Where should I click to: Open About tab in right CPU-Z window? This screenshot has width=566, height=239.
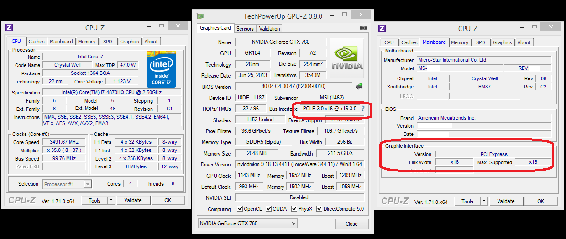(x=524, y=42)
